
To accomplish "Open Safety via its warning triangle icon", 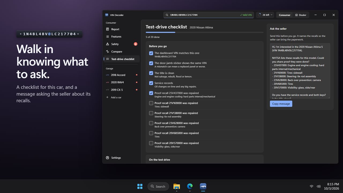I will click(107, 44).
